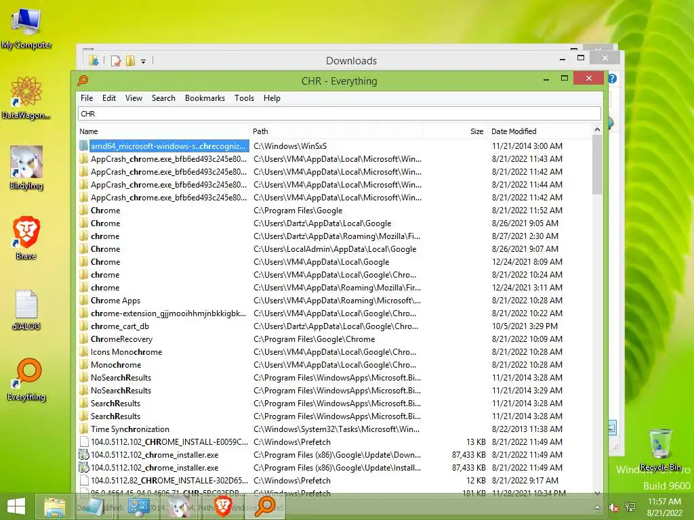Switch to Everything in the taskbar
Screen dimensions: 694x520
265,506
